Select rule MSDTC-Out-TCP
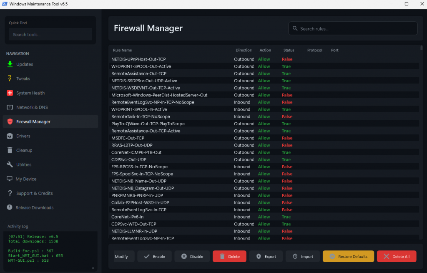Screen dimensions: 427x273 point(264,138)
